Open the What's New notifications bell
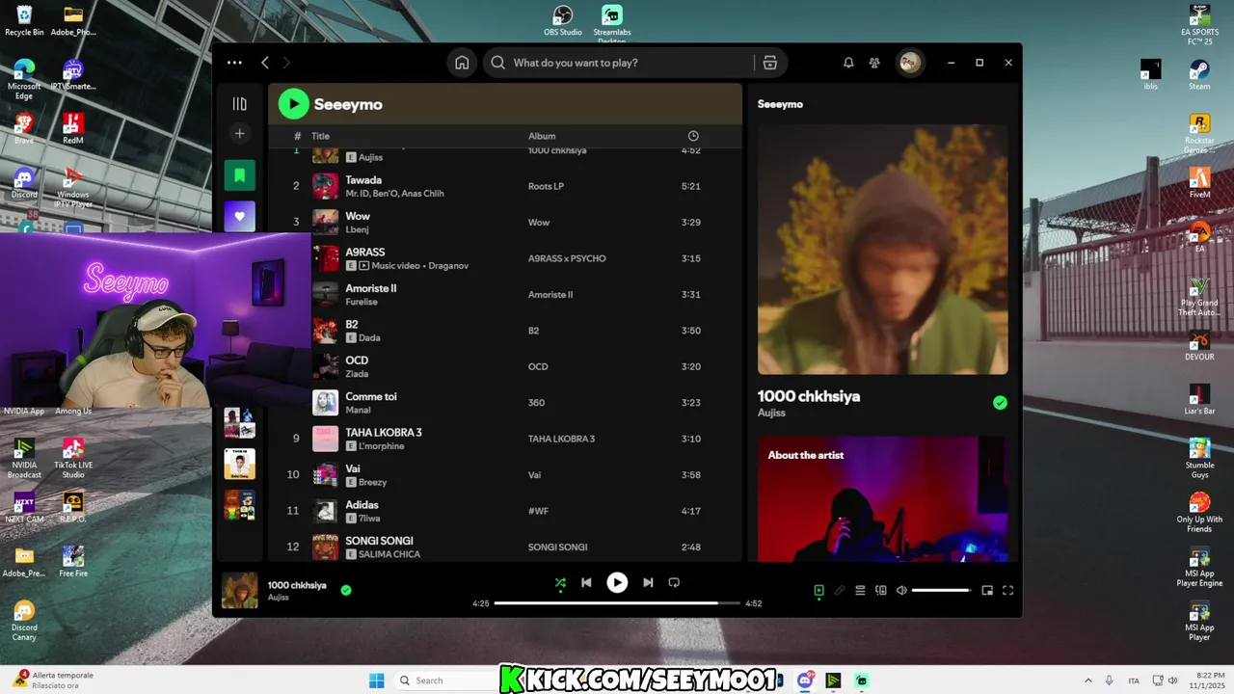This screenshot has height=694, width=1234. [x=848, y=63]
